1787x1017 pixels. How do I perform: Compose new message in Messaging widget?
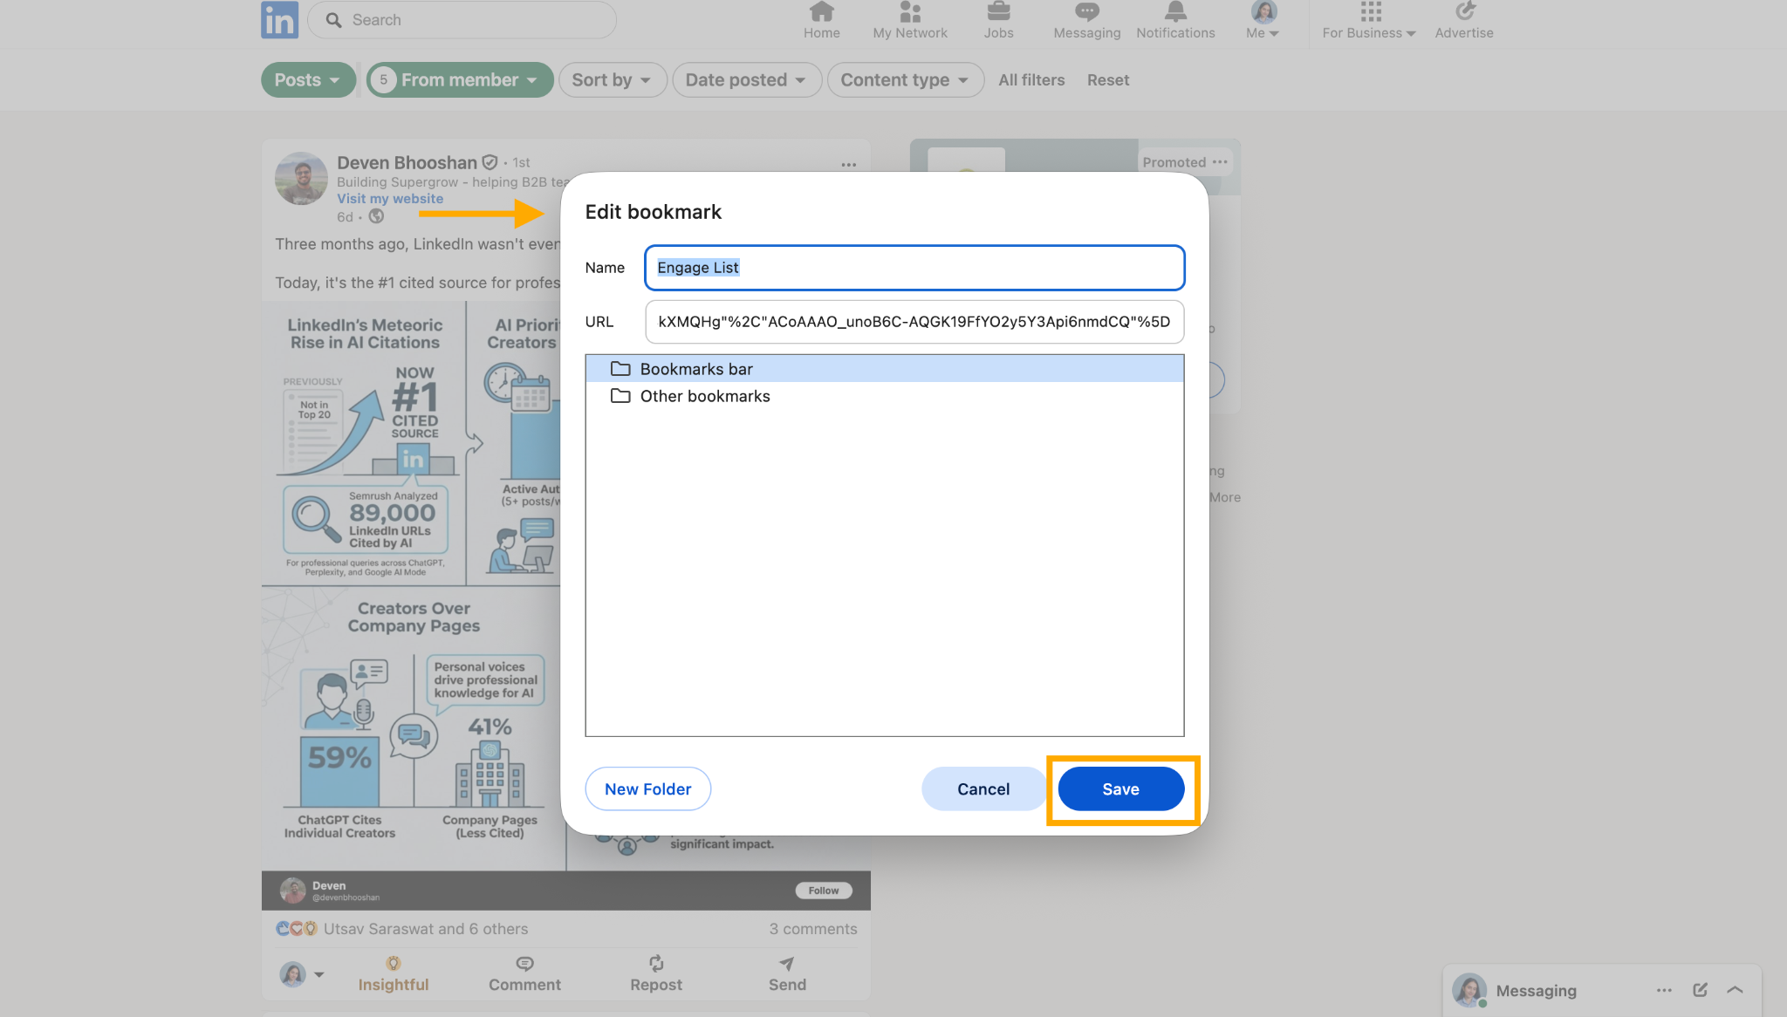pos(1700,990)
